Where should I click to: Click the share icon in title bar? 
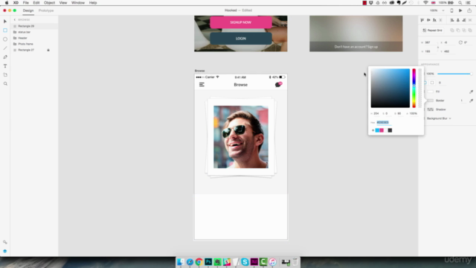tap(469, 10)
